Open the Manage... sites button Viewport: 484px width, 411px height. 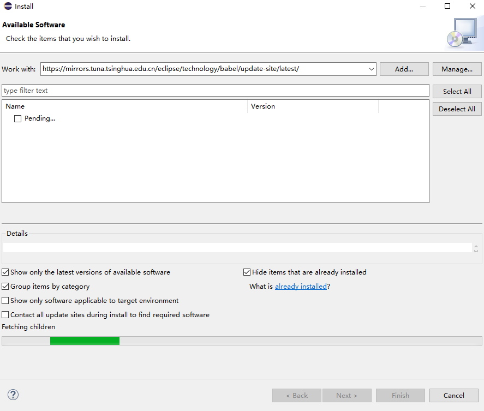coord(457,69)
